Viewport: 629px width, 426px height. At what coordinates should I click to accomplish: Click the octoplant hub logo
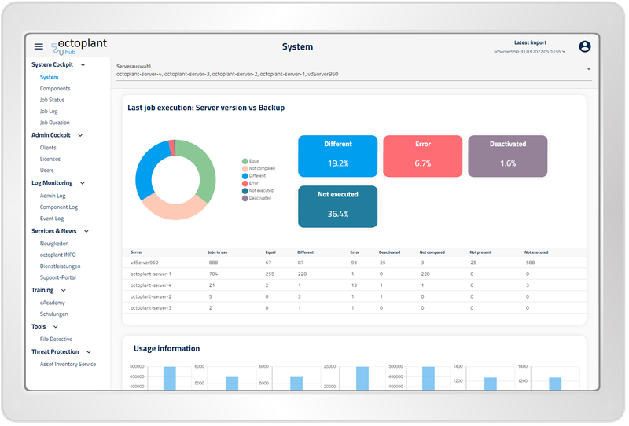point(79,46)
